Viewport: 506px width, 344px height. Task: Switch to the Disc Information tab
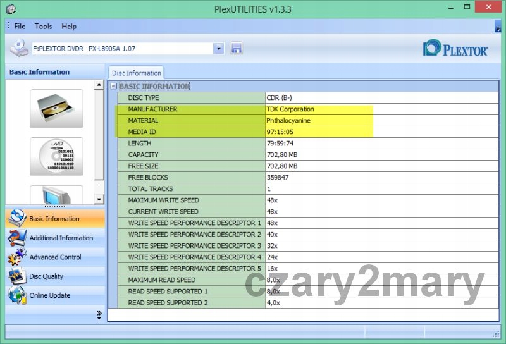(x=136, y=73)
